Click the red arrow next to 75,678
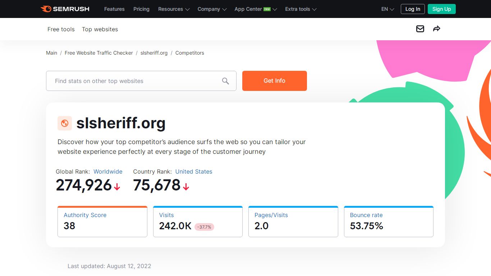491x276 pixels. (186, 187)
